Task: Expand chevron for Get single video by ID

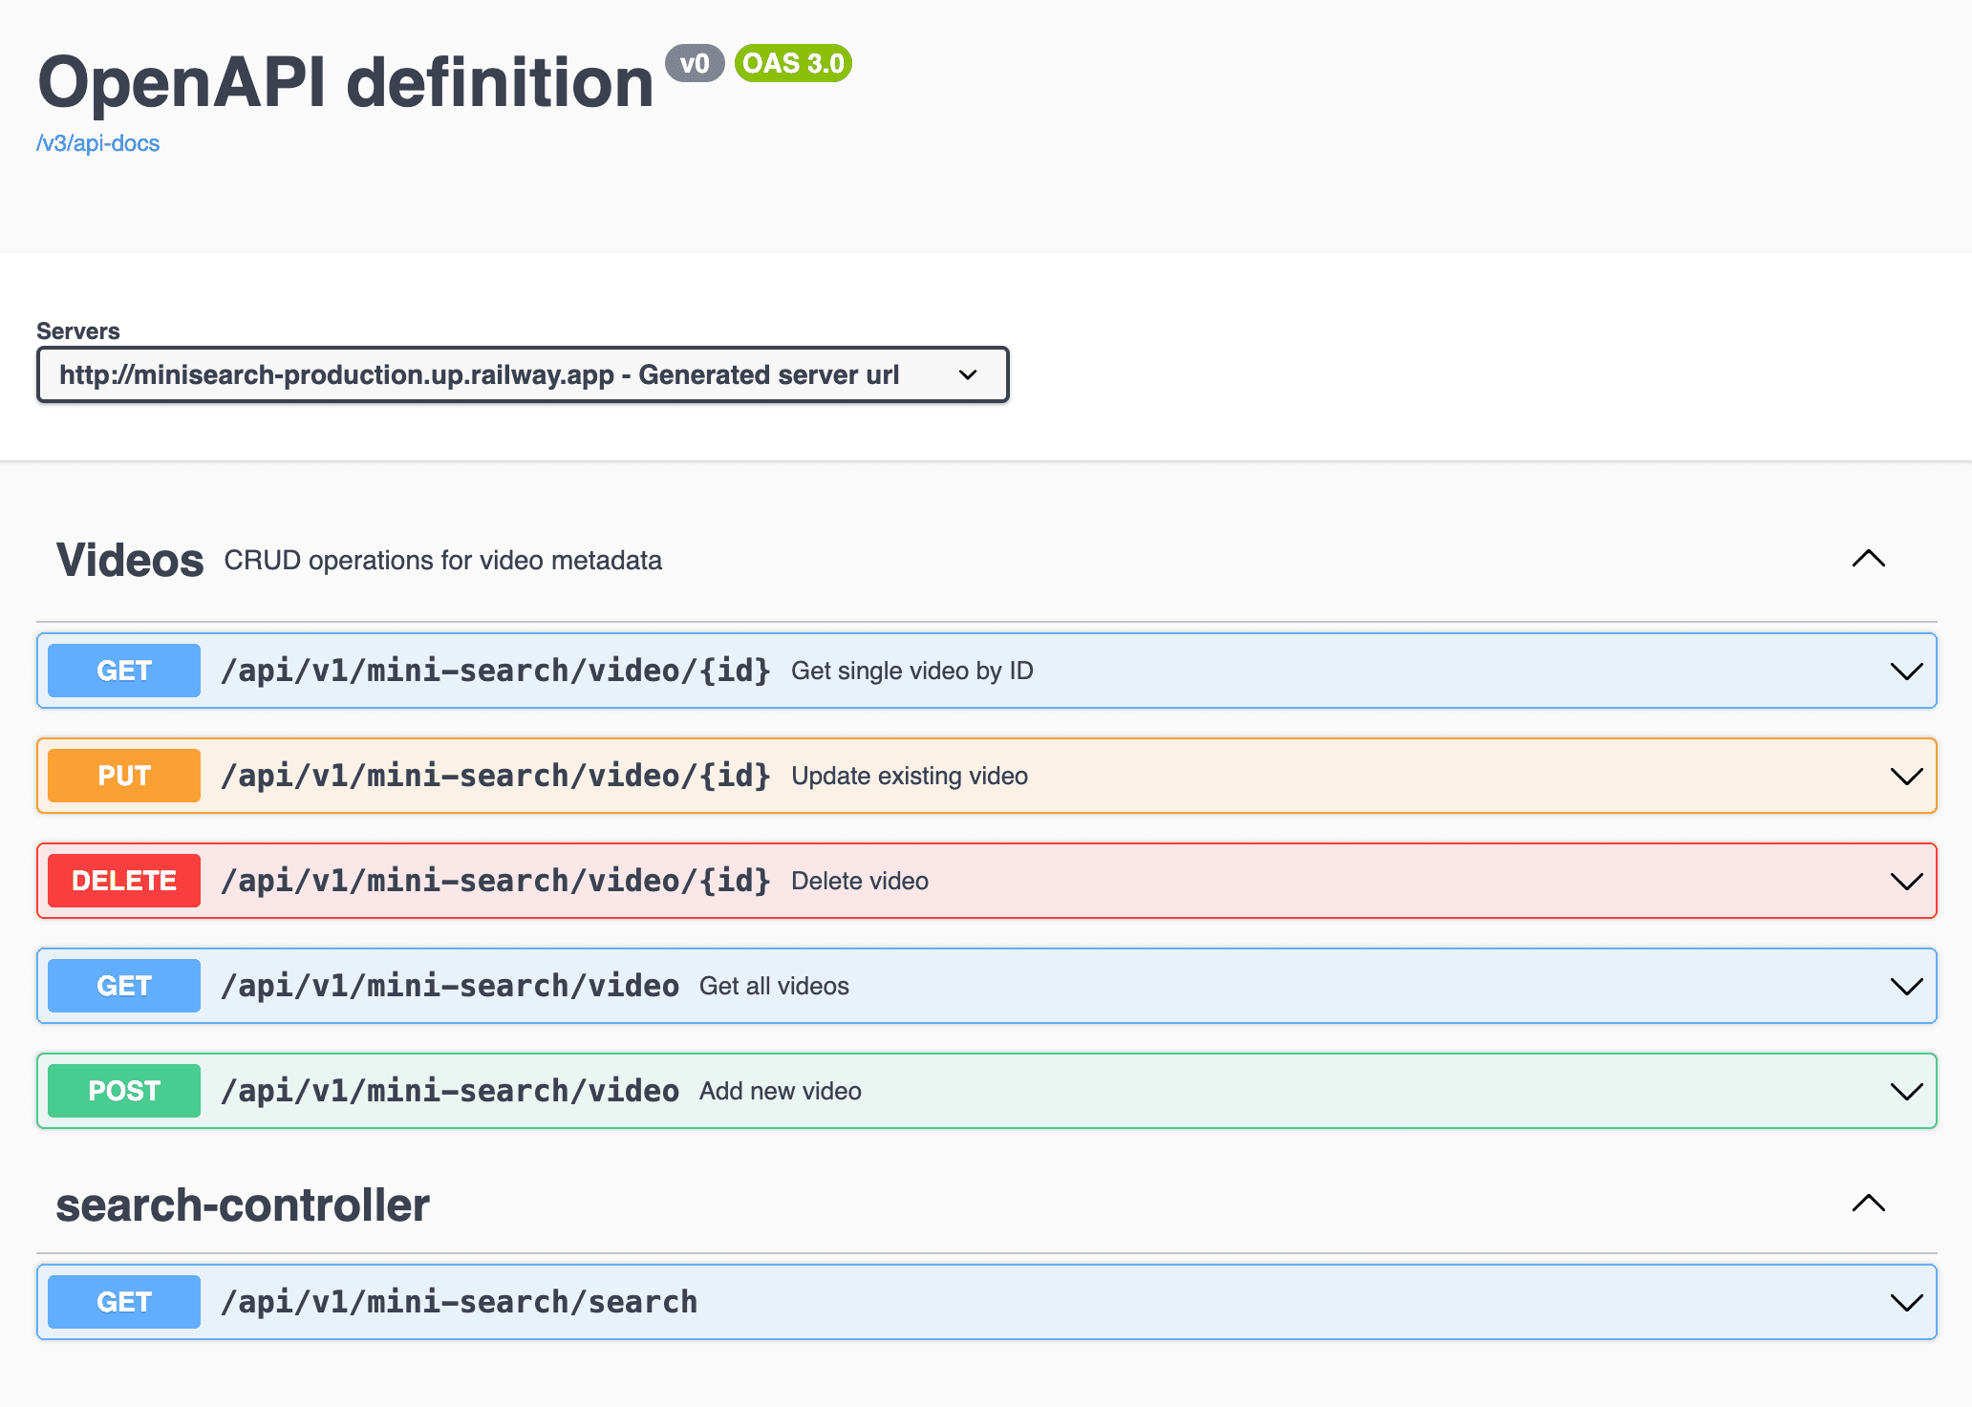Action: tap(1906, 672)
